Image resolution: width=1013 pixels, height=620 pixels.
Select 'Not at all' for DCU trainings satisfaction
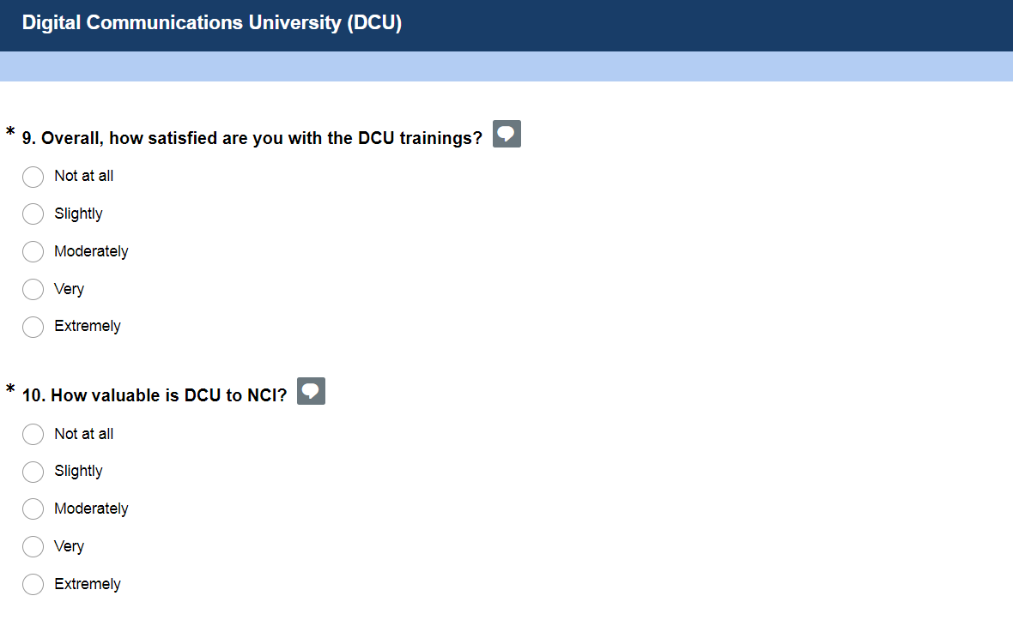click(33, 177)
